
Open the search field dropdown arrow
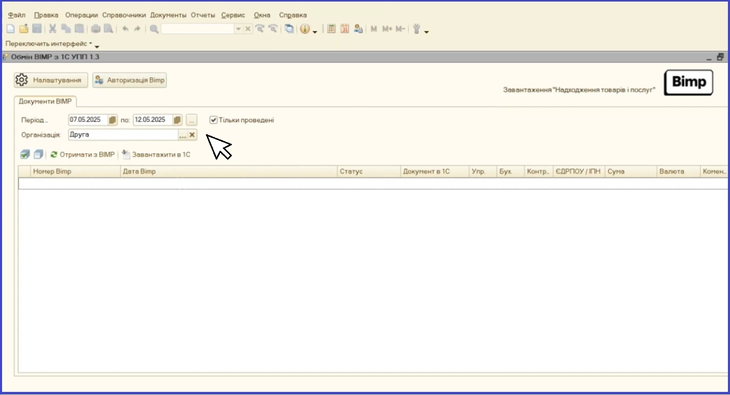[x=239, y=30]
